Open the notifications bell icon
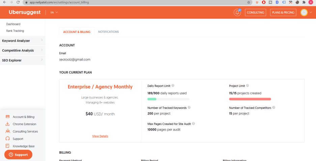The width and height of the screenshot is (316, 161). coord(237,12)
